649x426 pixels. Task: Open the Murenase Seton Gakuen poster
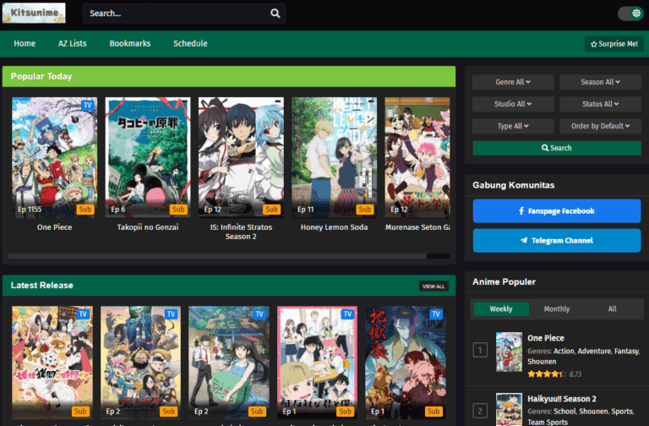[x=417, y=157]
